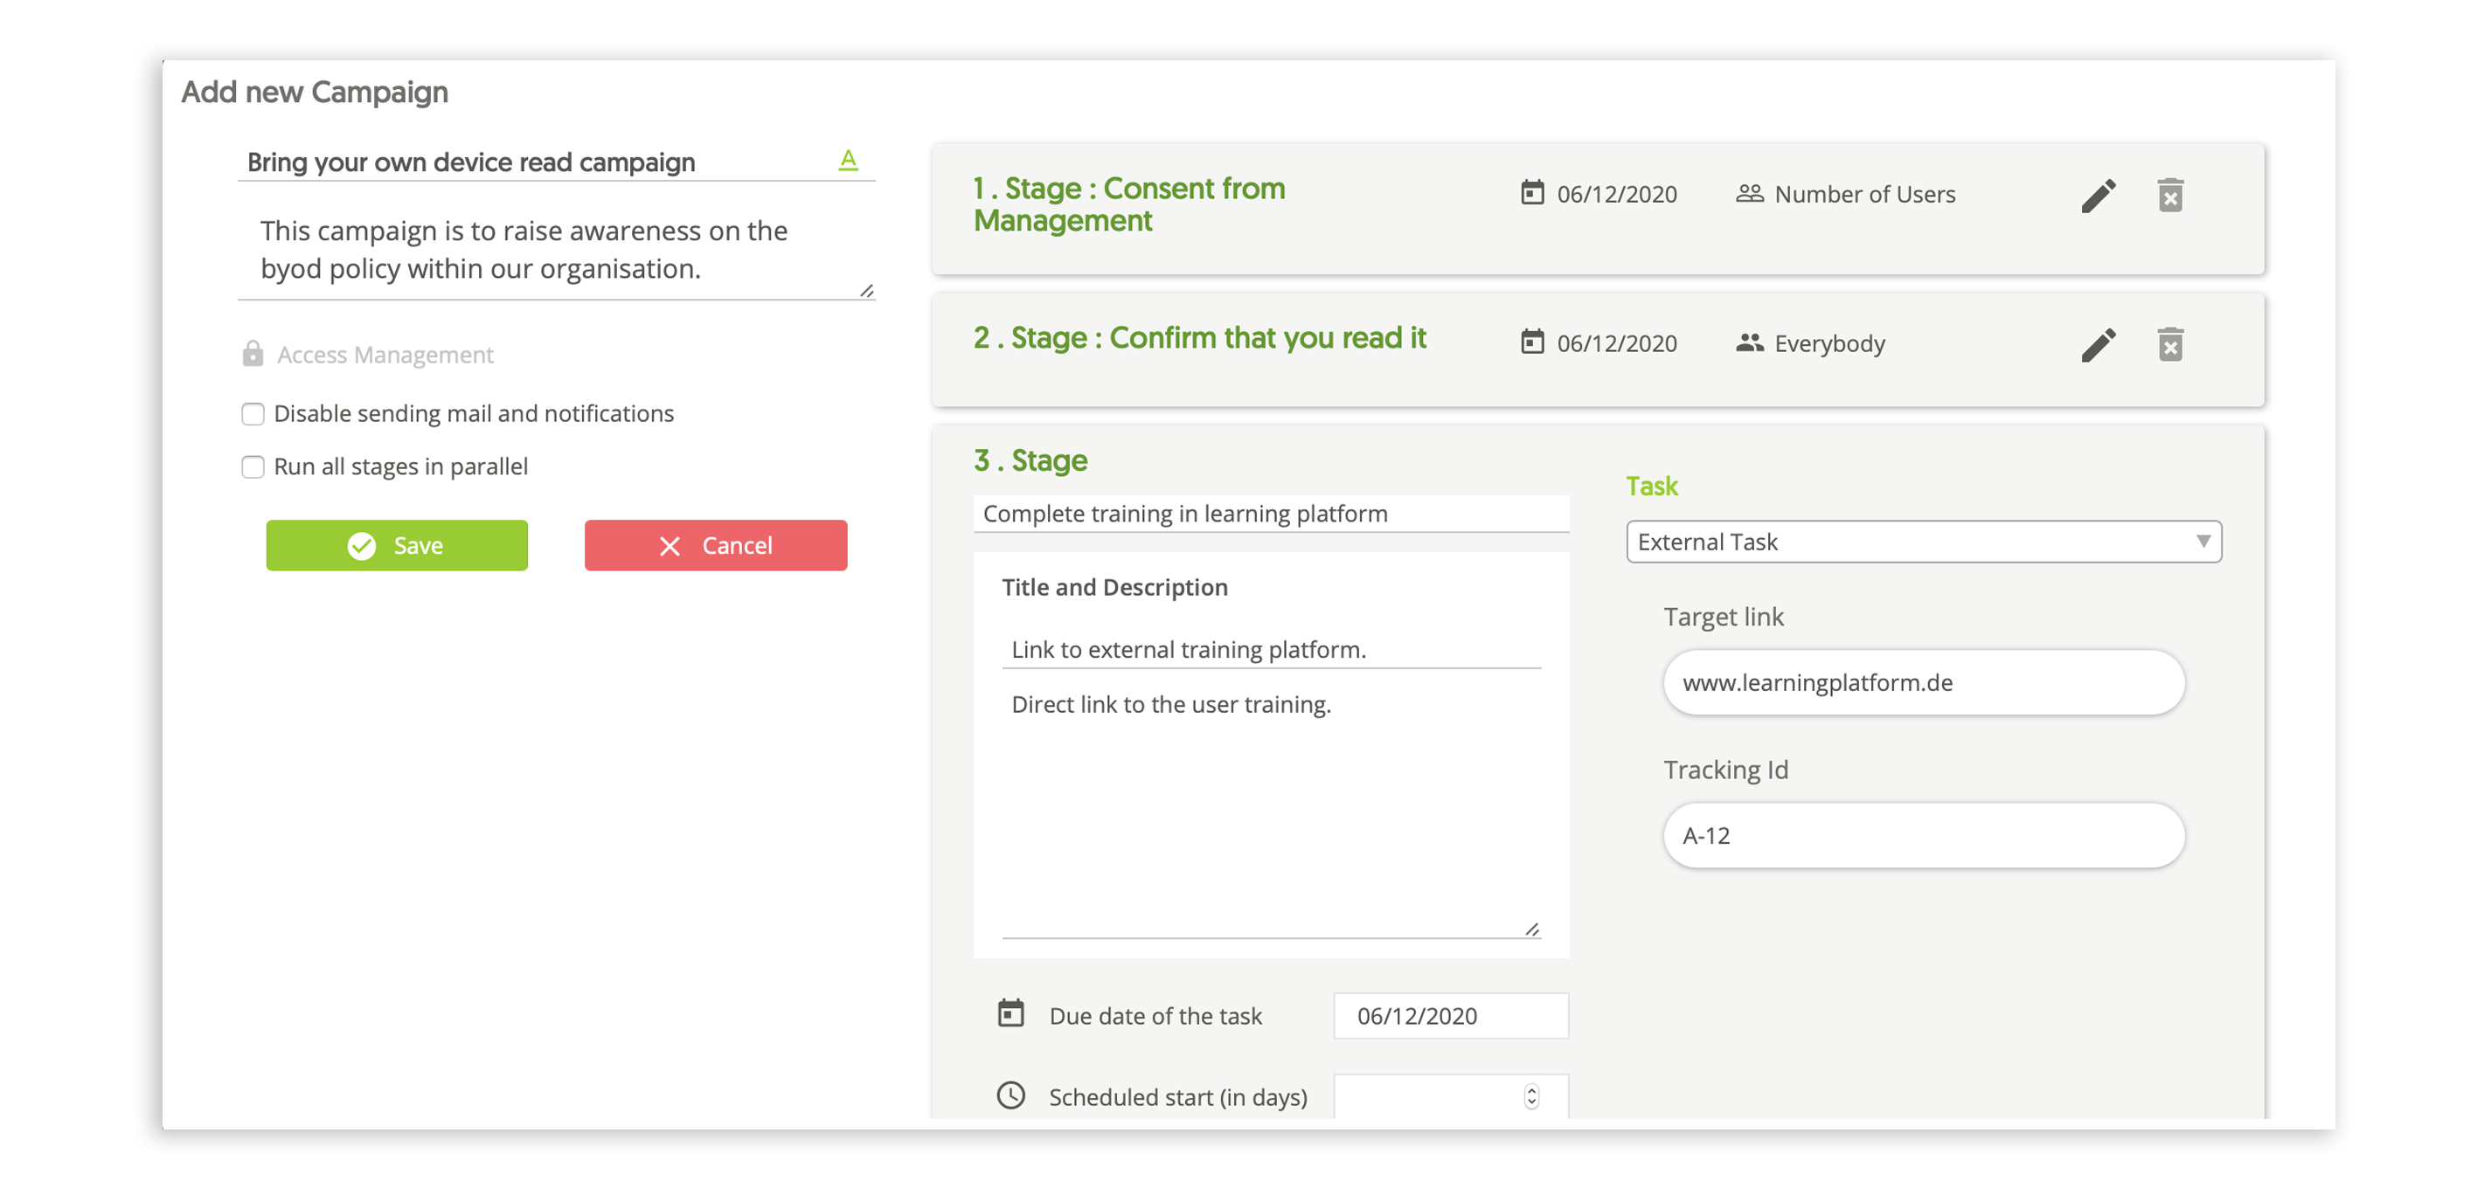This screenshot has height=1188, width=2477.
Task: Click the Stage 3 name field
Action: pos(1269,515)
